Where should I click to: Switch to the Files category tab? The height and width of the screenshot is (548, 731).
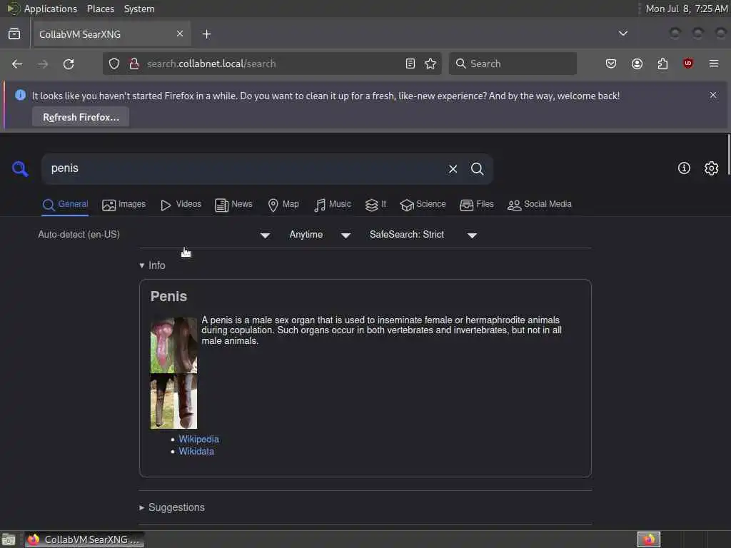click(476, 205)
